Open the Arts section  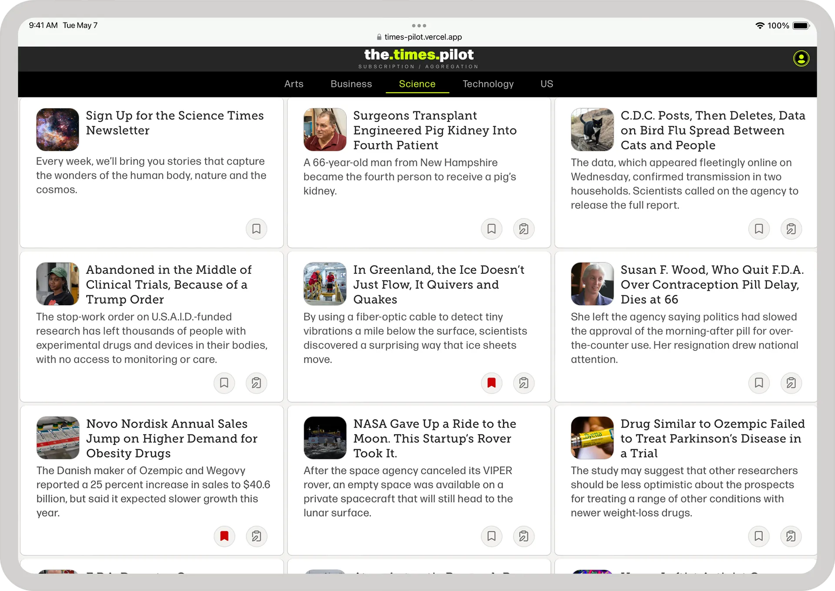click(294, 84)
